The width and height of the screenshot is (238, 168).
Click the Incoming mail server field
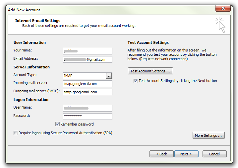click(88, 84)
